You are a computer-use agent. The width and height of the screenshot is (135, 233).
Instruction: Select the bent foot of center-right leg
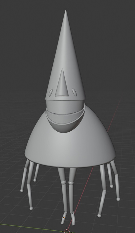click(73, 219)
